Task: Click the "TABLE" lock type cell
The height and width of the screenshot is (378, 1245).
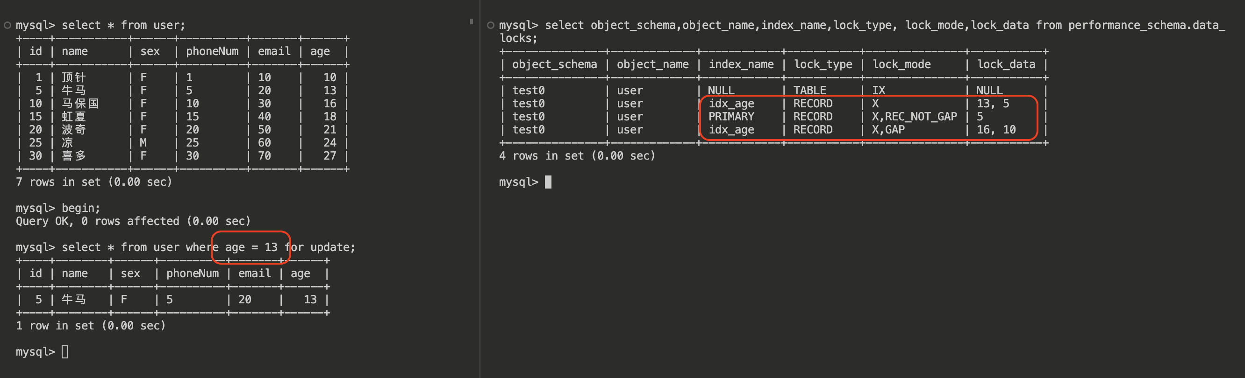Action: (x=809, y=91)
